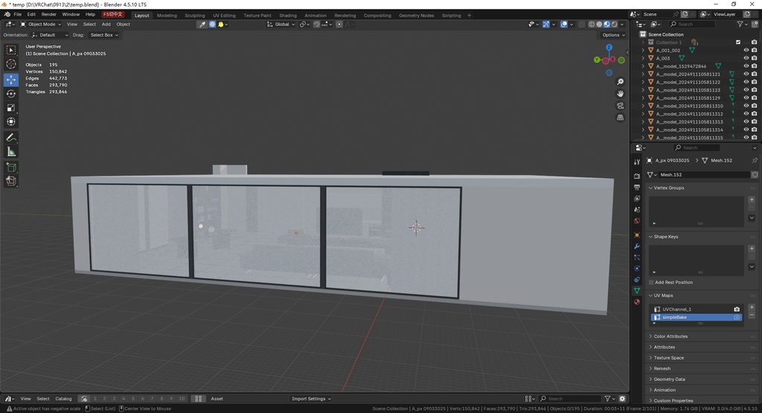762x413 pixels.
Task: Switch perspective/orthographic grid icon
Action: coord(620,117)
